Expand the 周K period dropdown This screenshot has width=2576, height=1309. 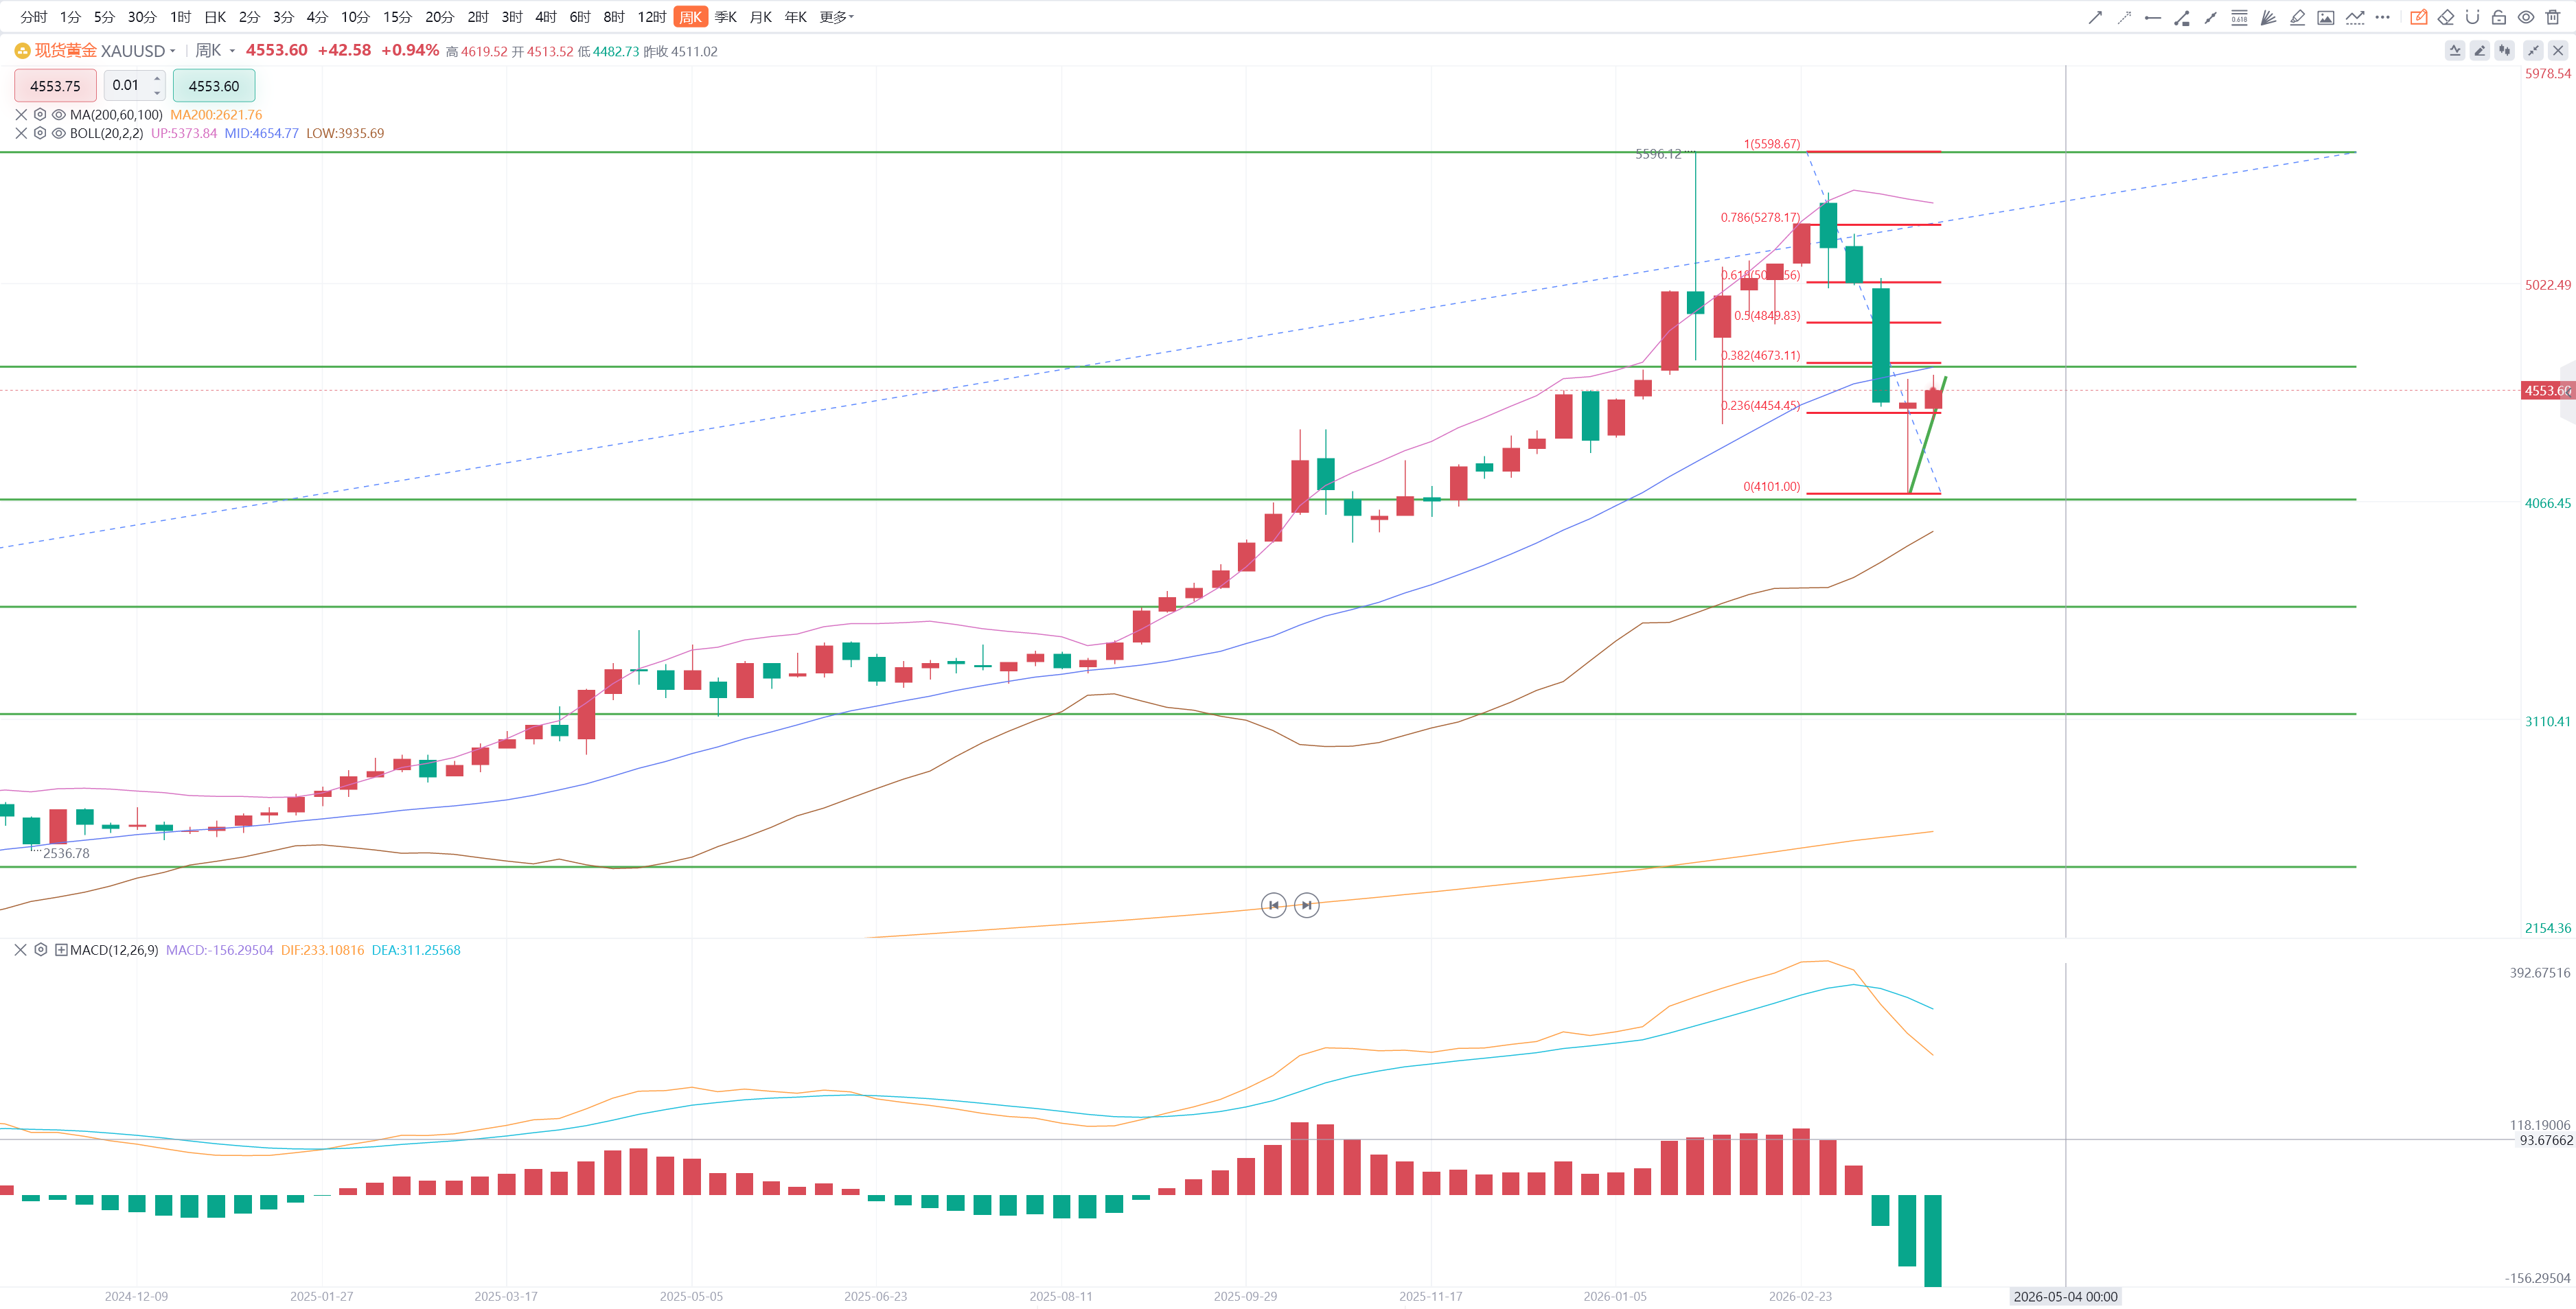[232, 51]
